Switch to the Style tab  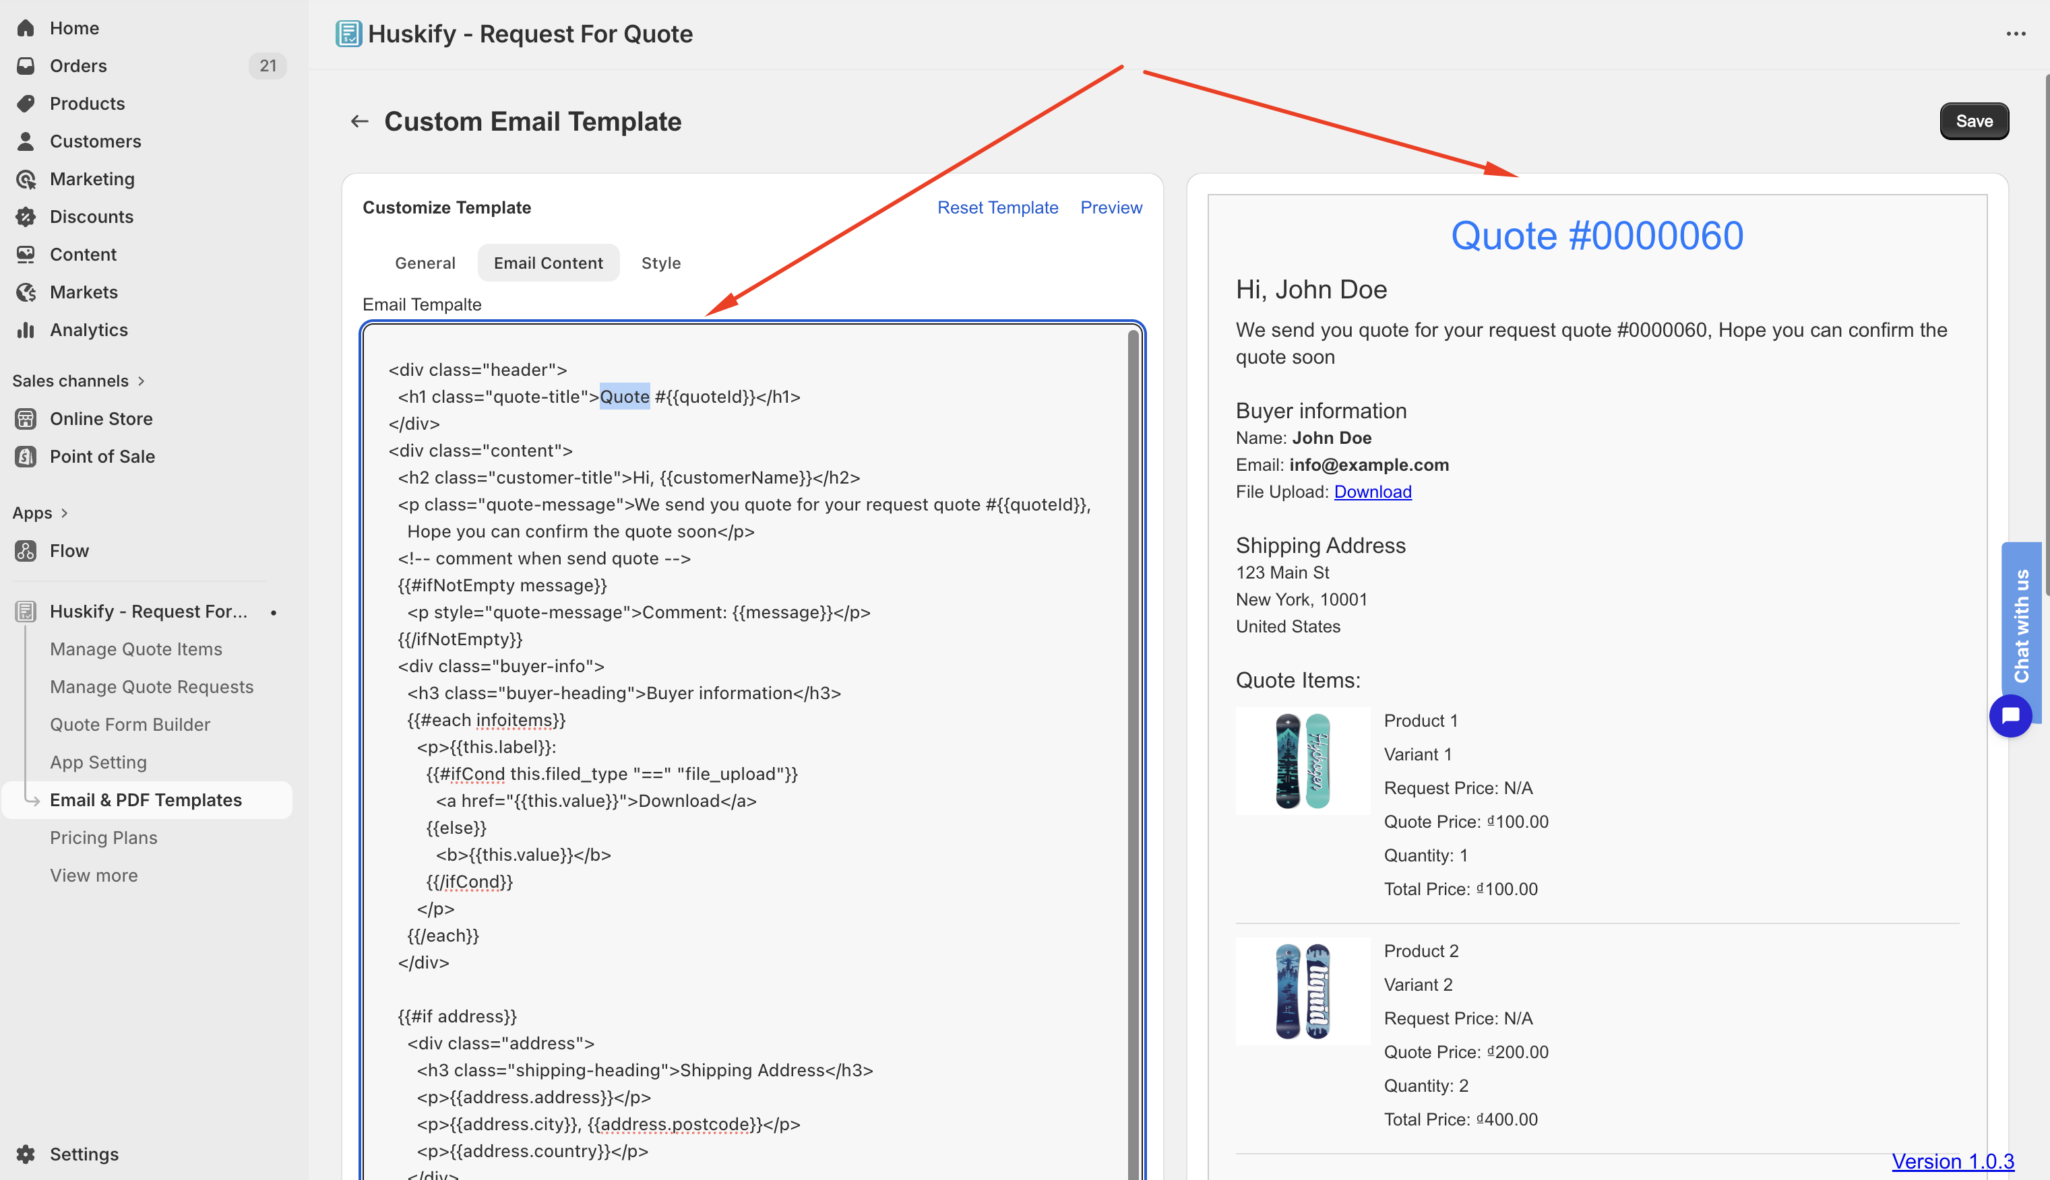tap(661, 263)
